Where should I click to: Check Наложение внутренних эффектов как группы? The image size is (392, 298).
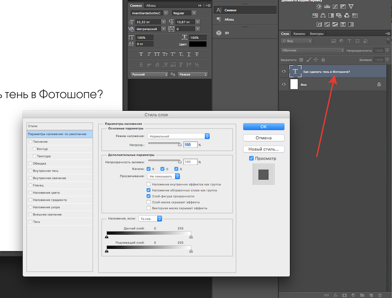click(x=148, y=184)
